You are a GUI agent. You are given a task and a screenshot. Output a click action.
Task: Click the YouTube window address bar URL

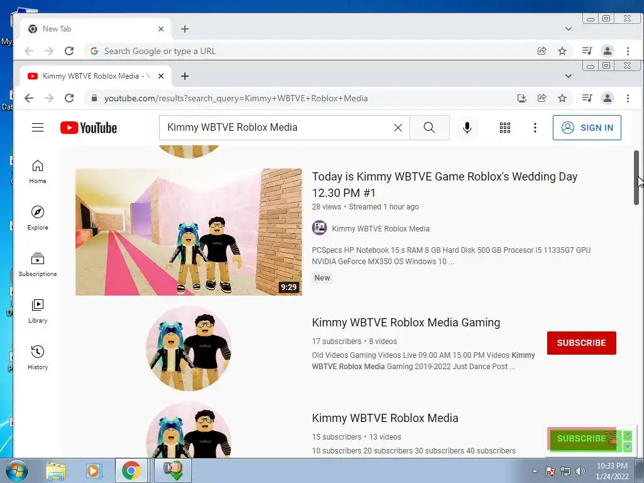pos(236,98)
